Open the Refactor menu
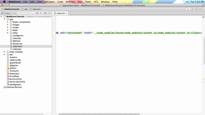 click(70, 2)
